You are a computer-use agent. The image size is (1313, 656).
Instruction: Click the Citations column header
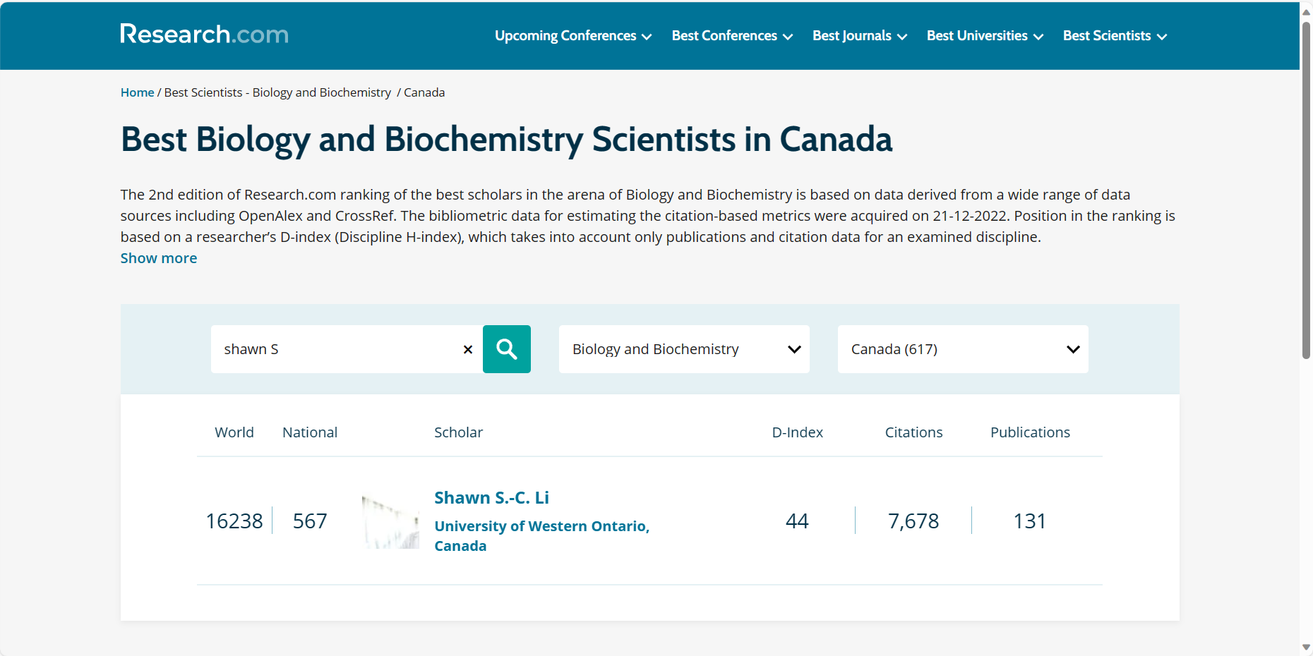point(913,432)
